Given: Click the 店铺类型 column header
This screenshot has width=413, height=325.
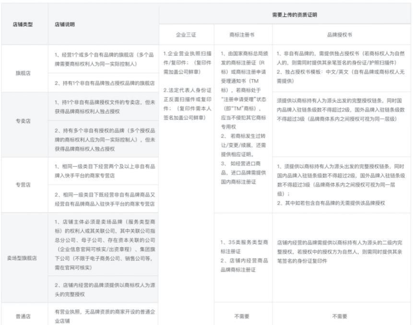Looking at the screenshot, I should click(x=23, y=24).
